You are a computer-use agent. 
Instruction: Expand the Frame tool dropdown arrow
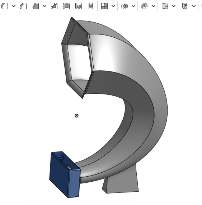(194, 6)
